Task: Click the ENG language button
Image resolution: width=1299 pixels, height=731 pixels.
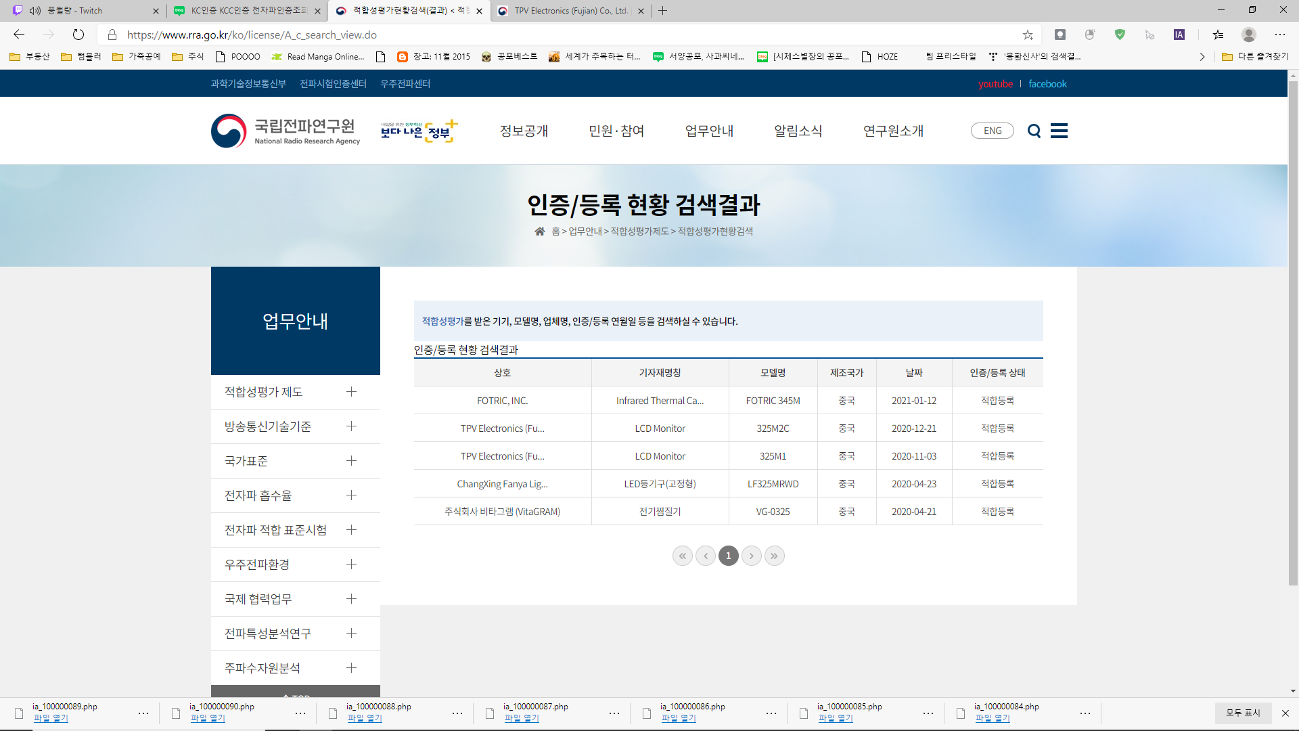Action: (x=992, y=131)
